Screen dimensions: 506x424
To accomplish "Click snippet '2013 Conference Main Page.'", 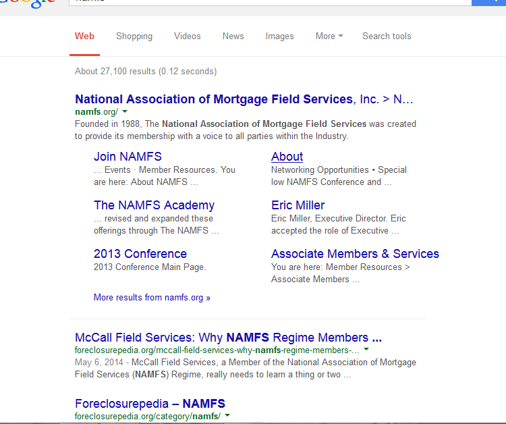I will pyautogui.click(x=150, y=267).
